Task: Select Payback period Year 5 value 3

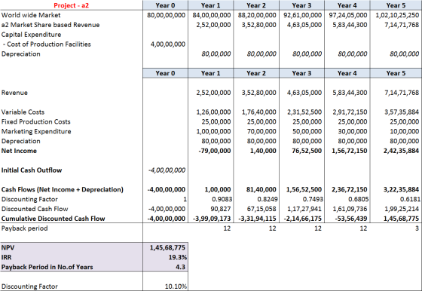Action: pos(417,228)
